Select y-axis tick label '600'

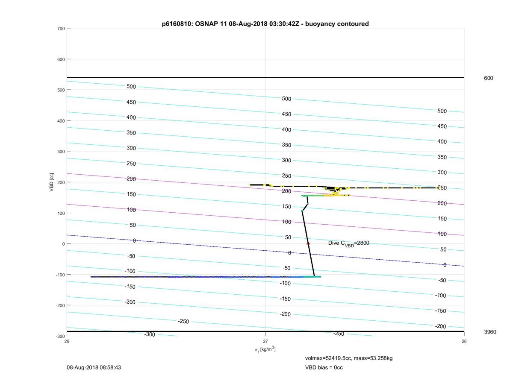pos(61,59)
